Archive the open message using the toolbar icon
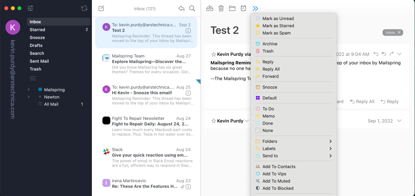Viewport: 415px width, 196px height. [210, 8]
